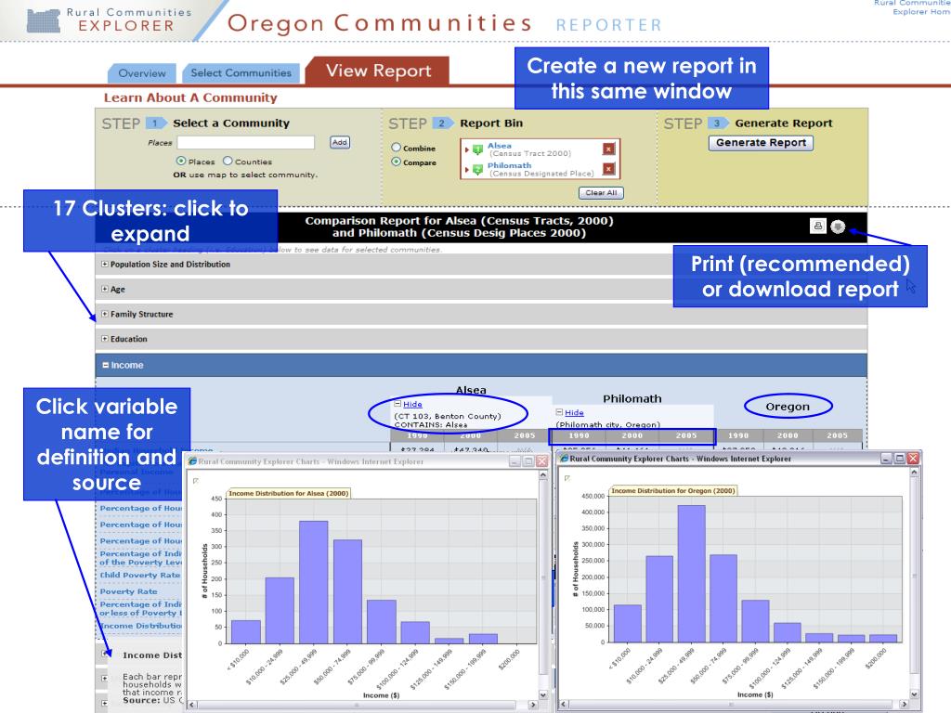
Task: Select the Places radio button
Action: [181, 162]
